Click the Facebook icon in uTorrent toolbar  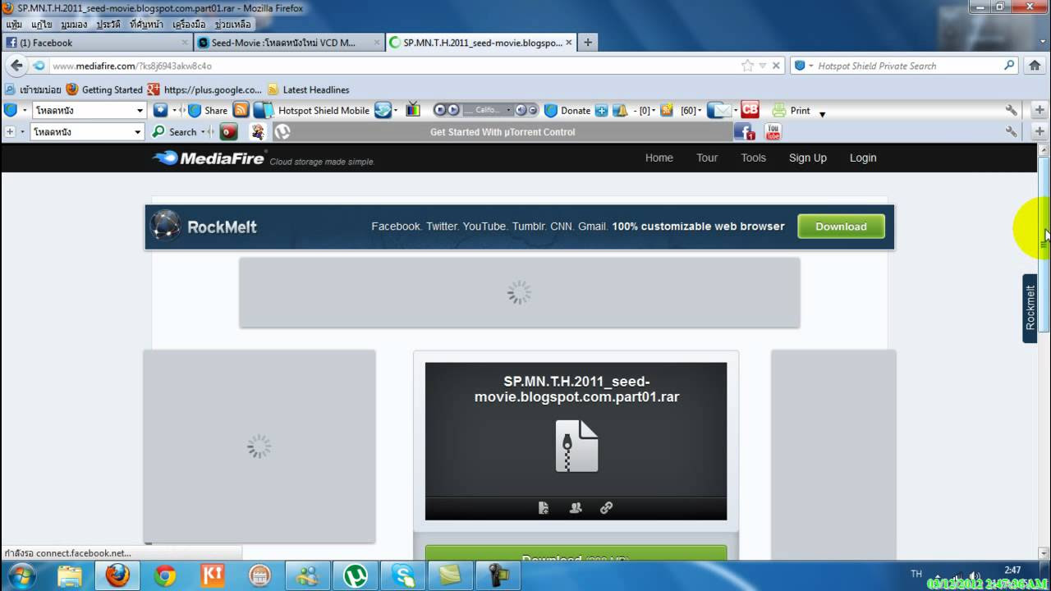click(745, 131)
